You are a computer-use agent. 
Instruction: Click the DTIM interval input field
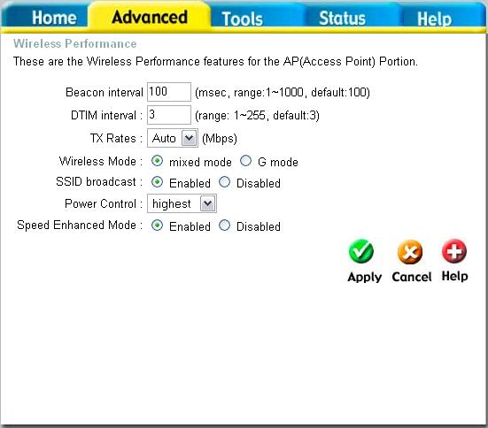tap(169, 115)
